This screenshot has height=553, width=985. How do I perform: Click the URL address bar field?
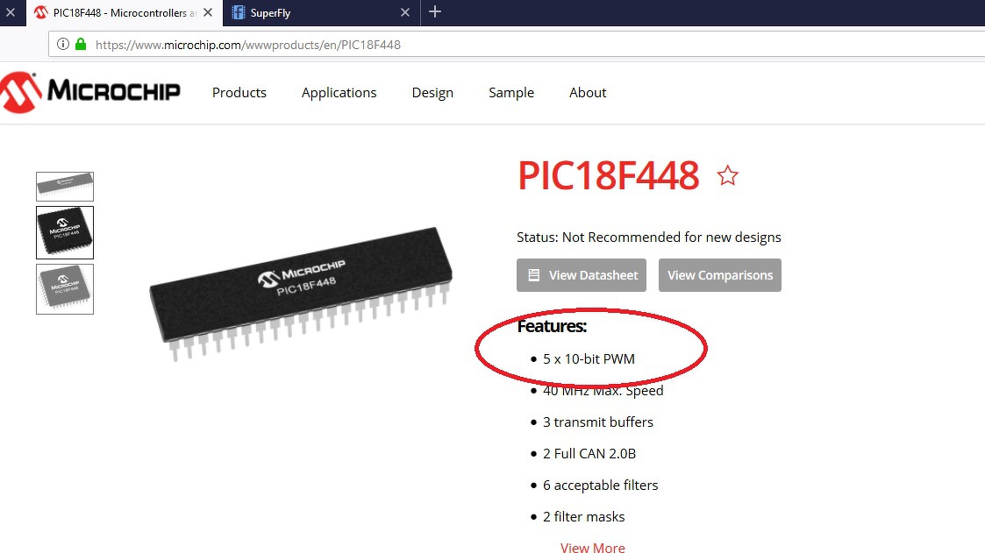[x=517, y=45]
